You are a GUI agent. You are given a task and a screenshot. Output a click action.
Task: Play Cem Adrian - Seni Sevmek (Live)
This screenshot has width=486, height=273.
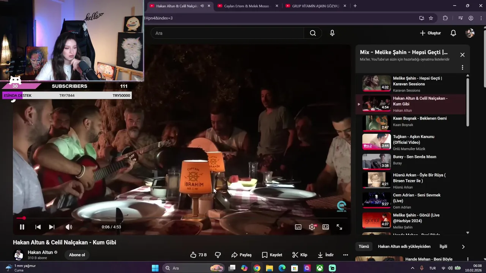(410, 200)
